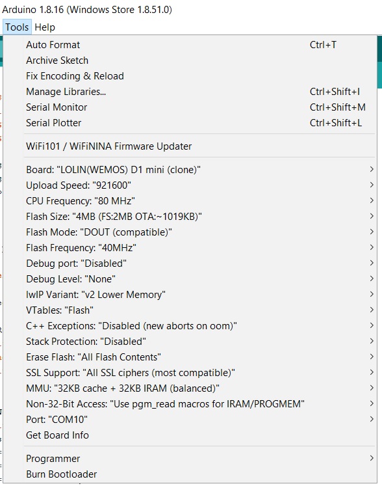
Task: Expand the Programmer submenu
Action: click(x=190, y=459)
